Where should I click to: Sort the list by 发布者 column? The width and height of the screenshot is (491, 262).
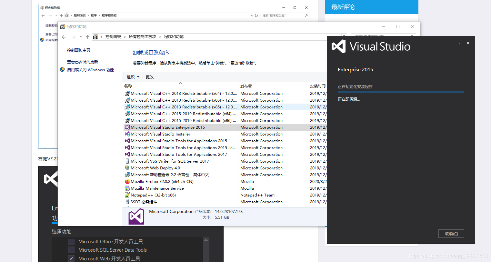(x=273, y=86)
